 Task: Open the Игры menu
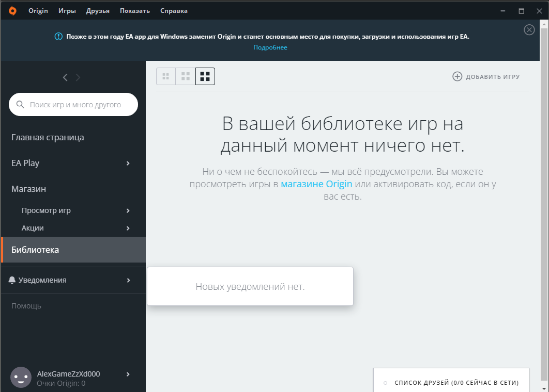click(67, 11)
